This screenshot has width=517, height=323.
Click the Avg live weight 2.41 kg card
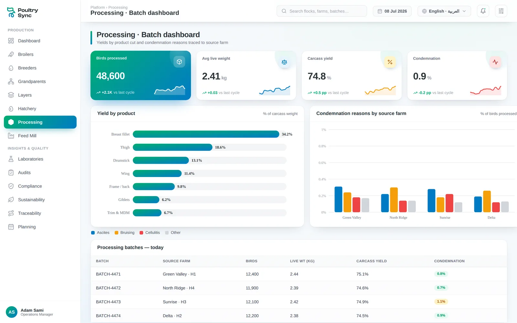[x=246, y=75]
